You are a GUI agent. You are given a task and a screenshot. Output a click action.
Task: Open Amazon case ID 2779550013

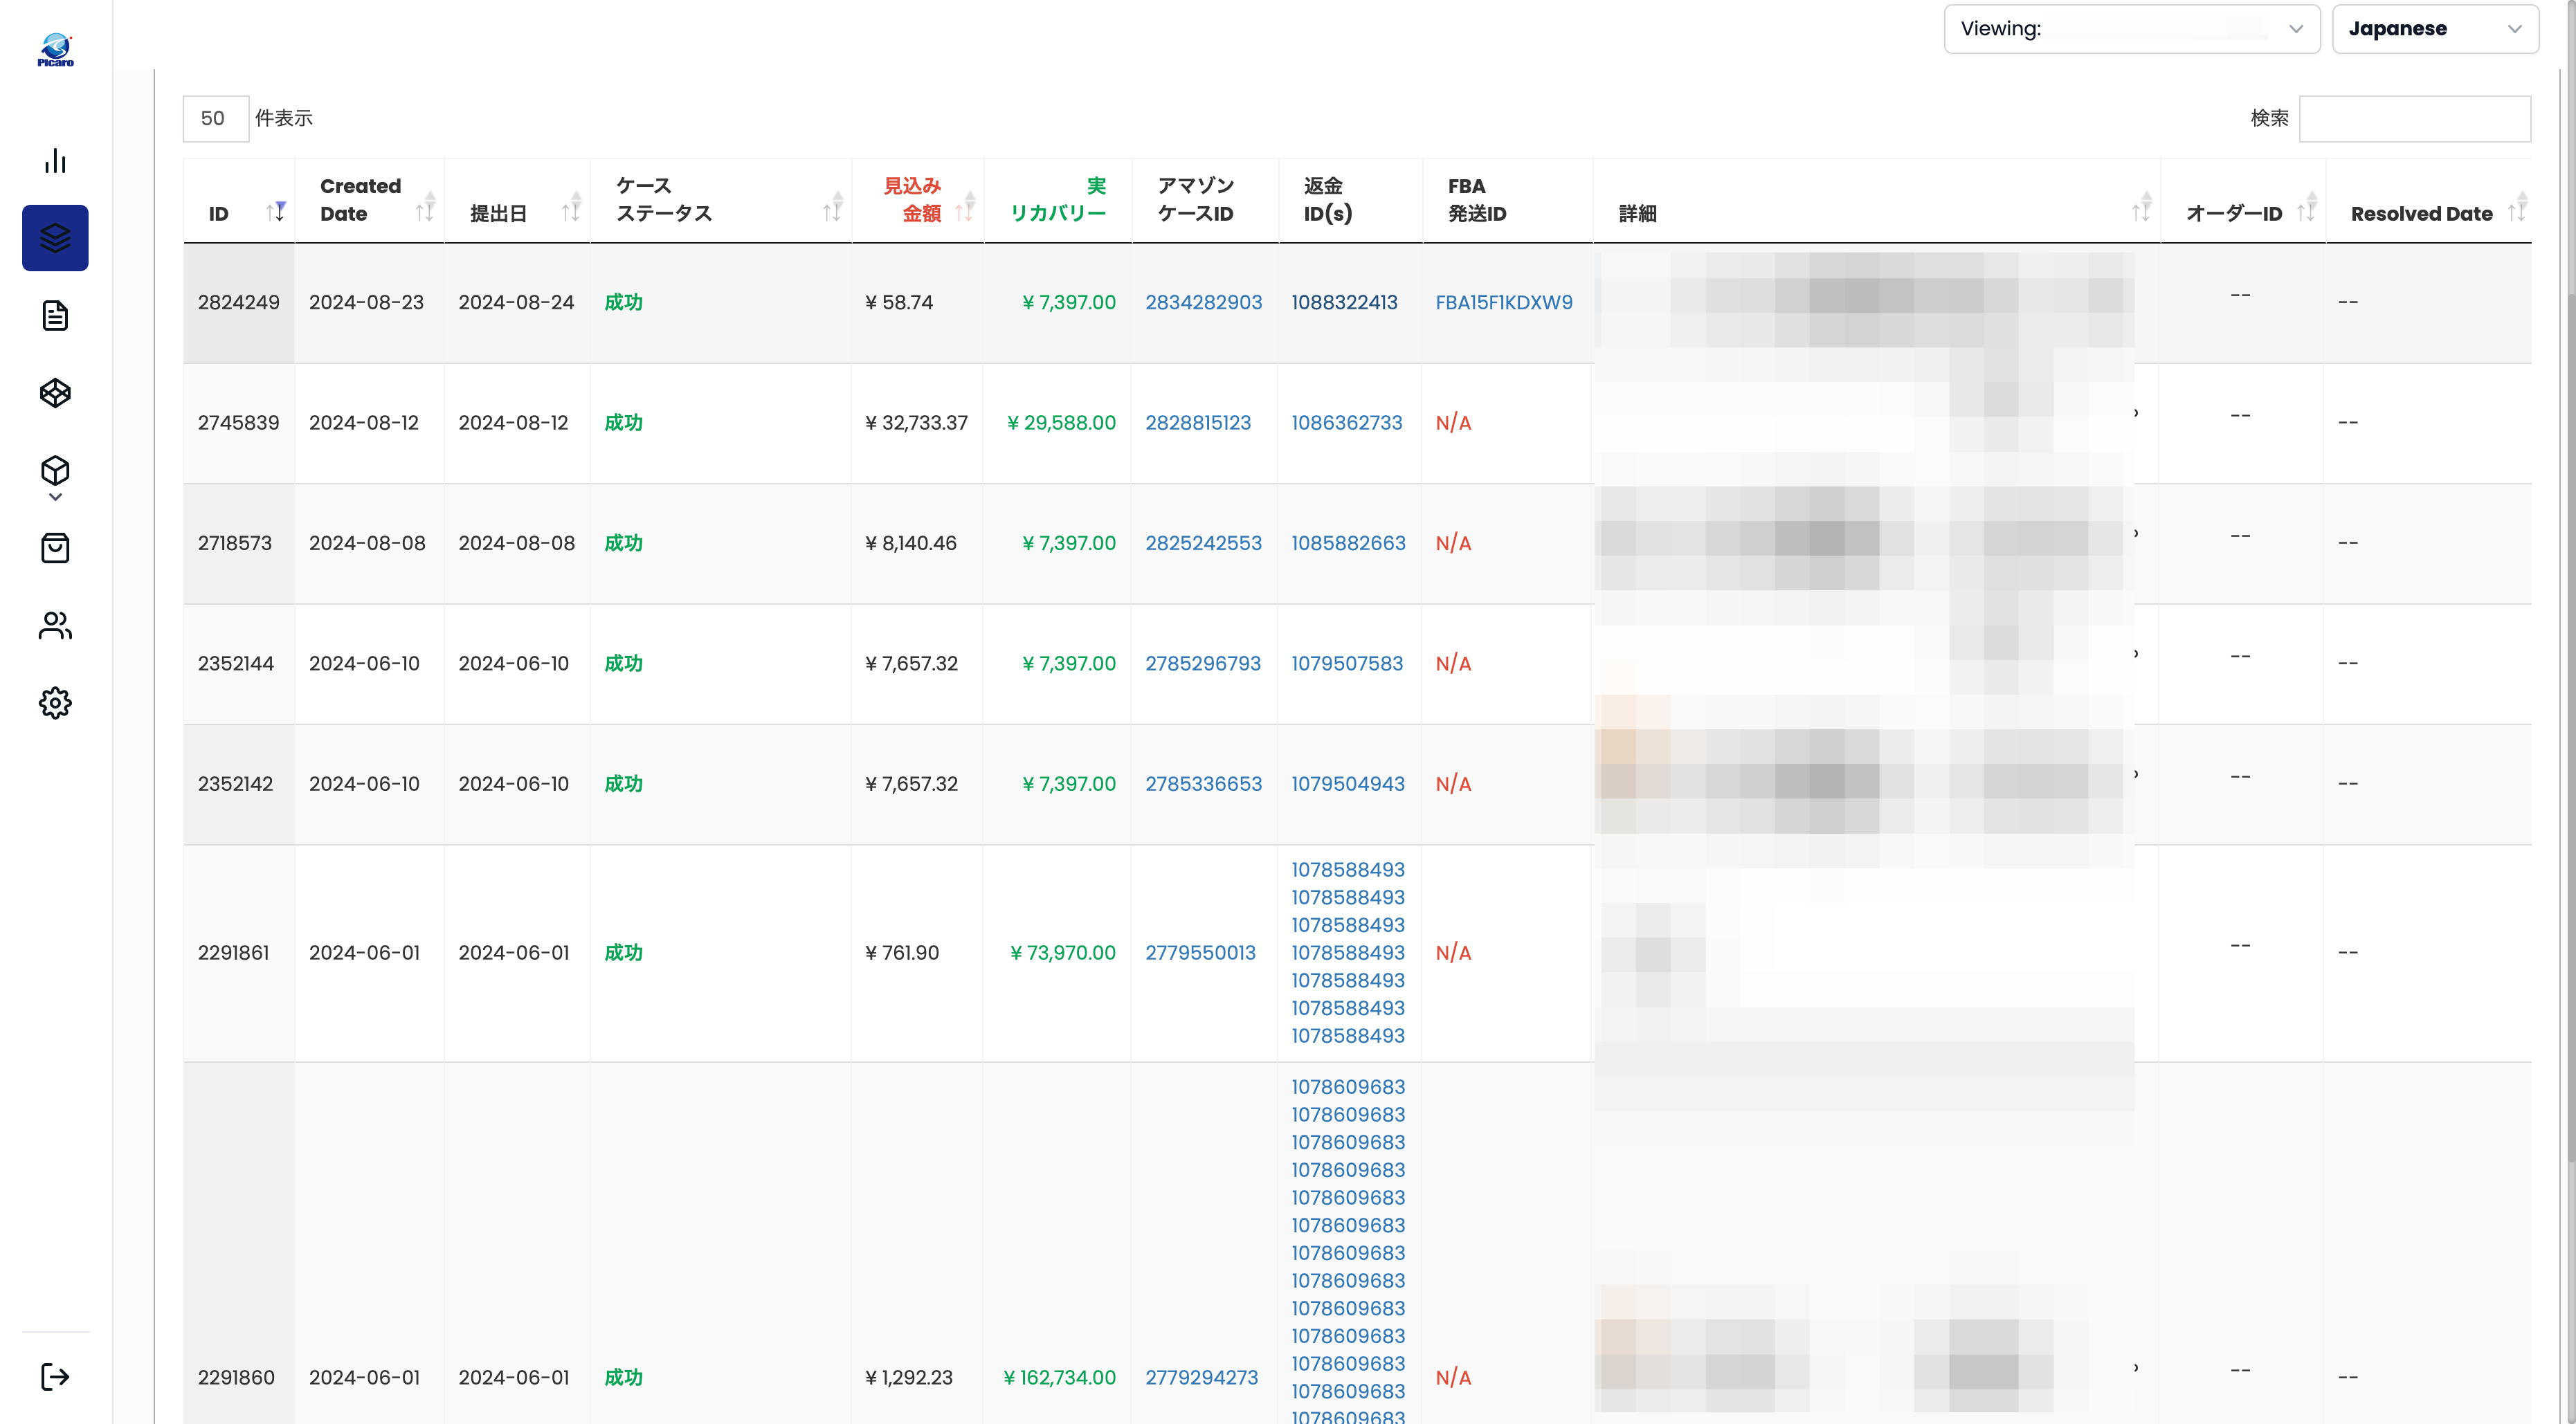pos(1200,953)
